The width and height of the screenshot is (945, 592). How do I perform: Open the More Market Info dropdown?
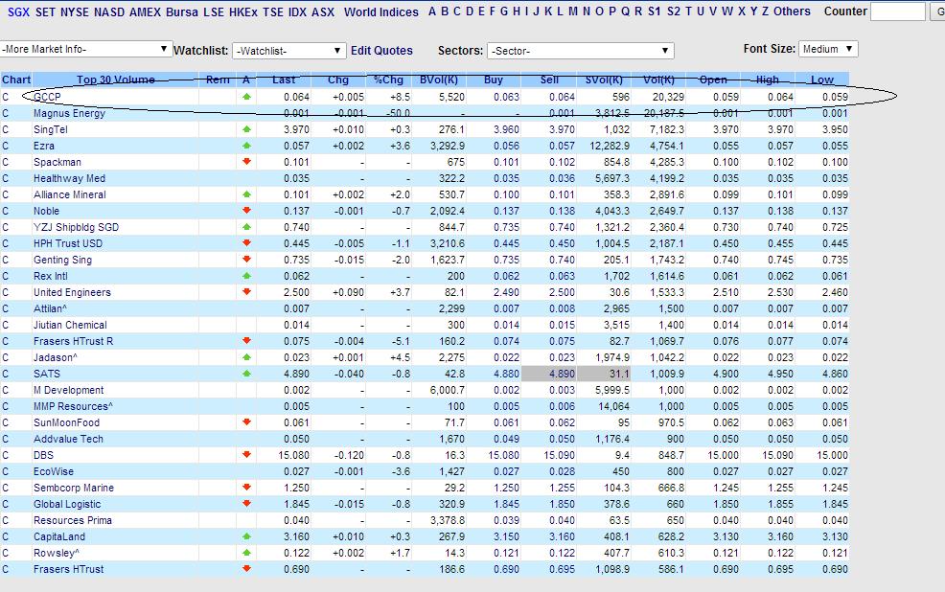click(x=86, y=49)
